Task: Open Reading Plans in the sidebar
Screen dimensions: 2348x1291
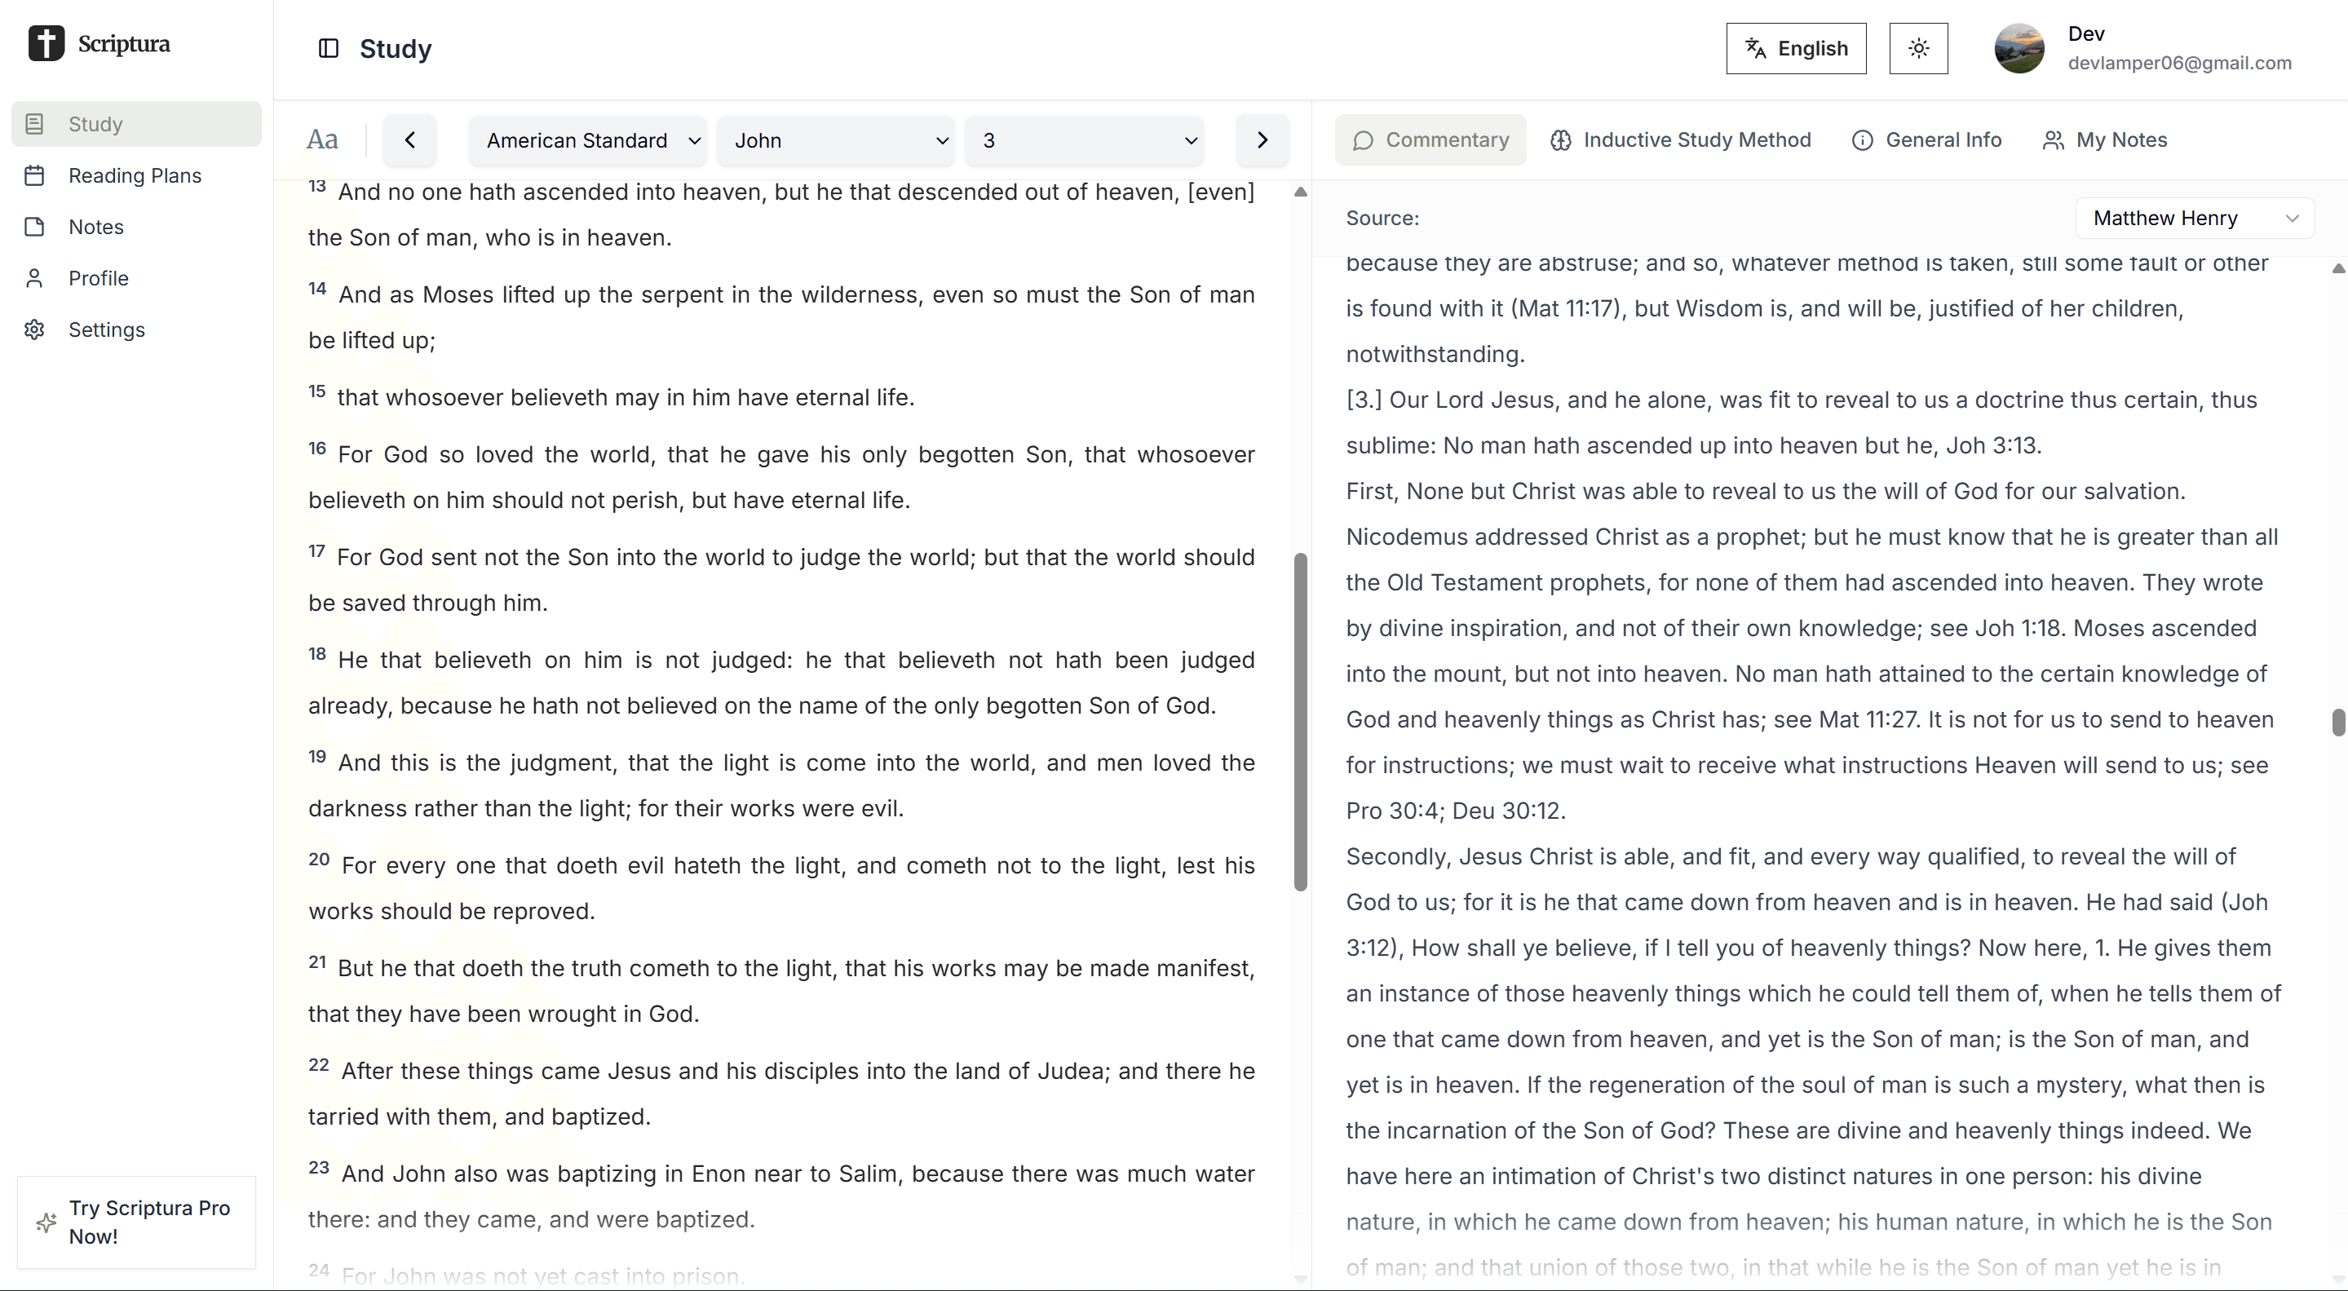Action: (134, 175)
